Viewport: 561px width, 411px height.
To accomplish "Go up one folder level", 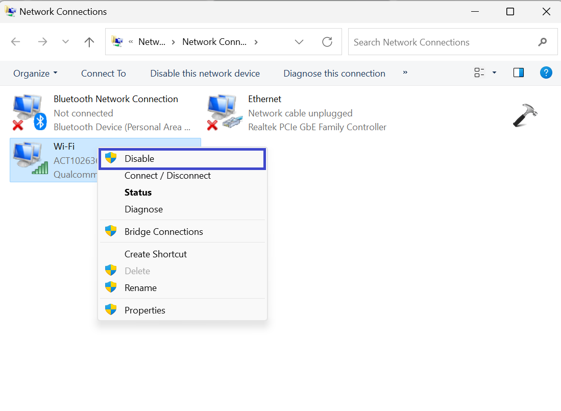I will 89,42.
